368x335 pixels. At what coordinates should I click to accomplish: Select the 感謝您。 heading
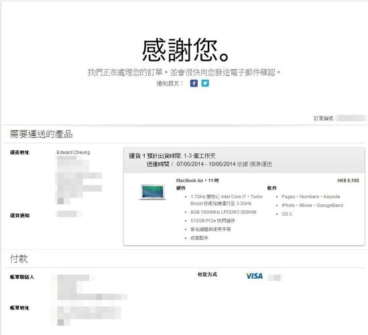pyautogui.click(x=185, y=50)
